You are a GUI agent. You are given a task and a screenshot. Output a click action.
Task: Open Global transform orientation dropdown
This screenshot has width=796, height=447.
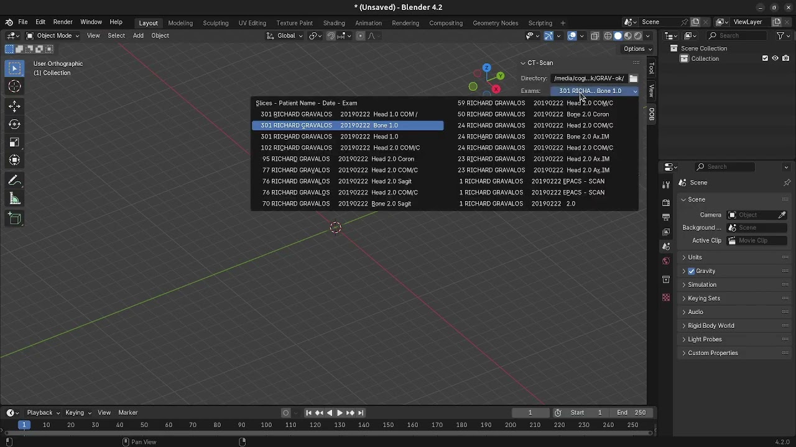point(284,35)
